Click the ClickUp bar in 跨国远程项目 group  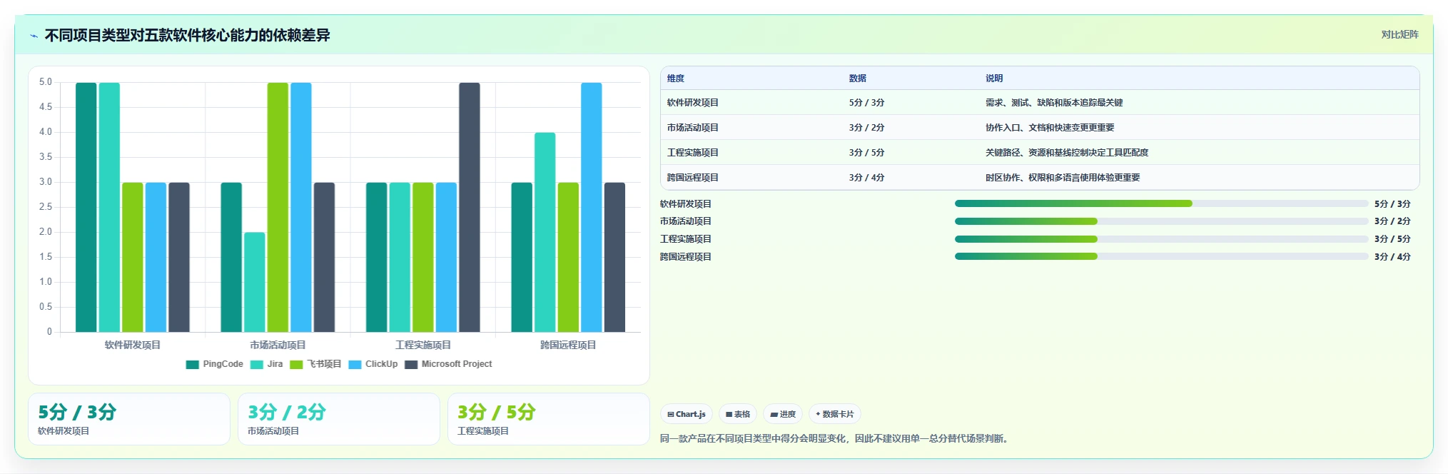pos(592,207)
